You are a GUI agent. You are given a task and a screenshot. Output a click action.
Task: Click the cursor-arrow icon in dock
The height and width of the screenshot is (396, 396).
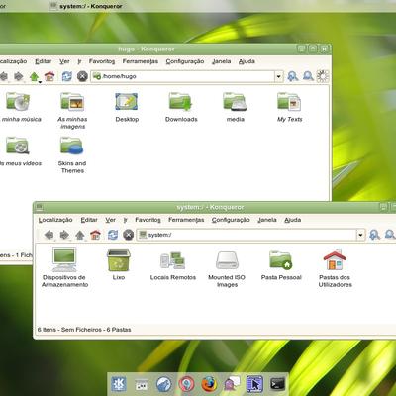click(254, 384)
